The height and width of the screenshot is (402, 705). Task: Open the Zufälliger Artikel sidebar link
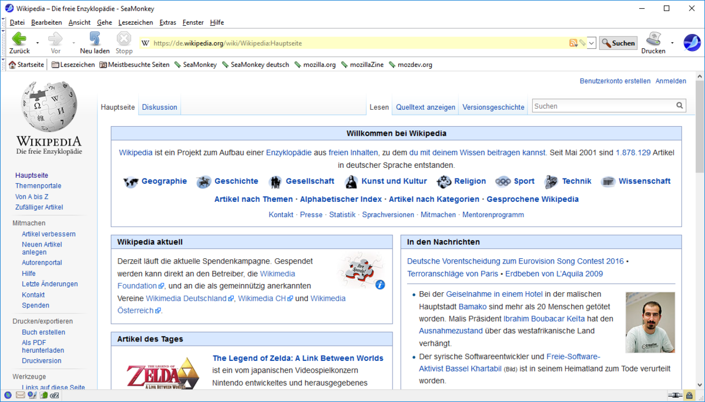click(39, 207)
